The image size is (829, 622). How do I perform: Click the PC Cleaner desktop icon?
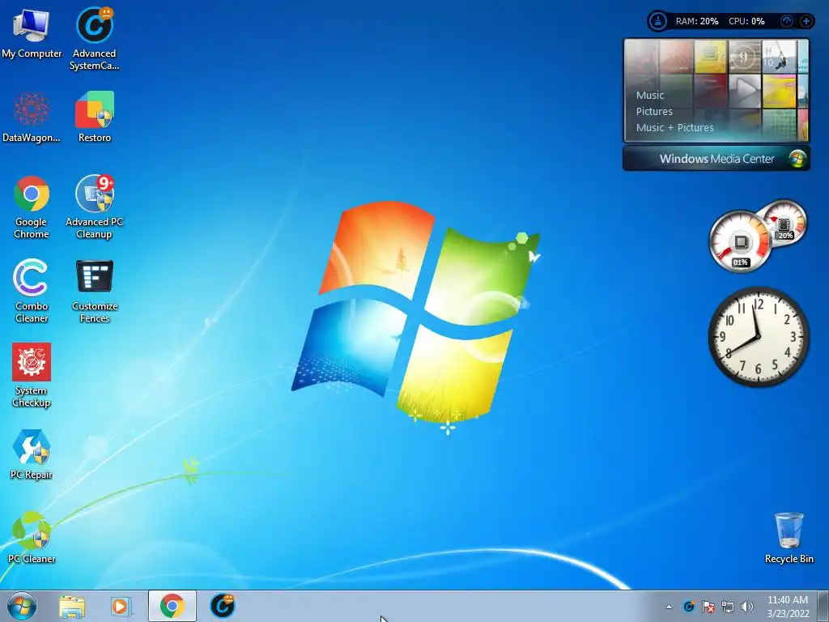[x=32, y=538]
